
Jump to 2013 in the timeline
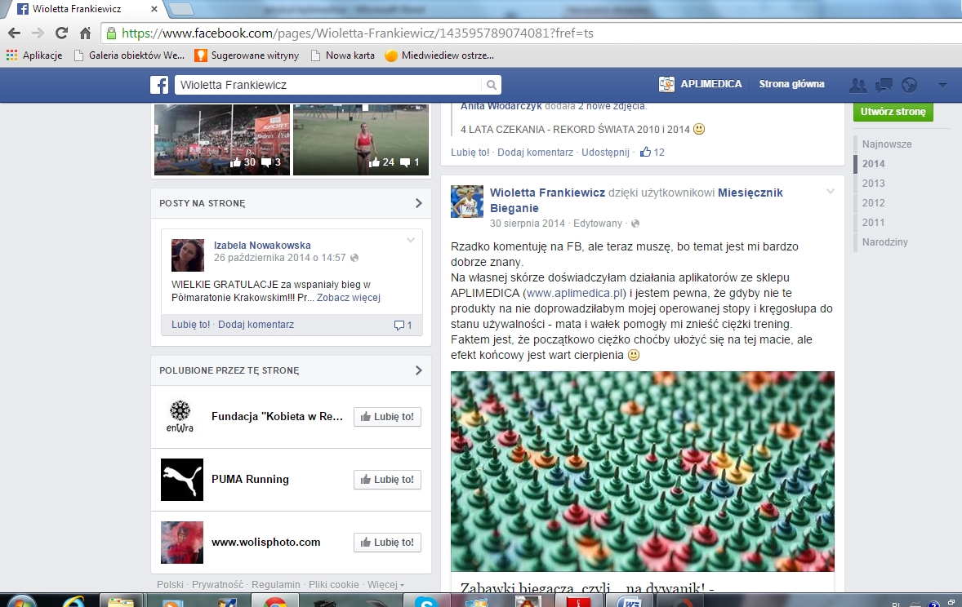pos(873,184)
